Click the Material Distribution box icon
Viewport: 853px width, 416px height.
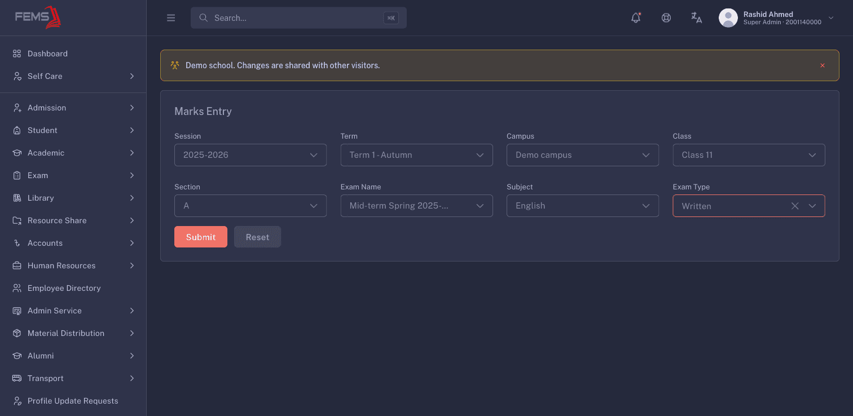[17, 333]
